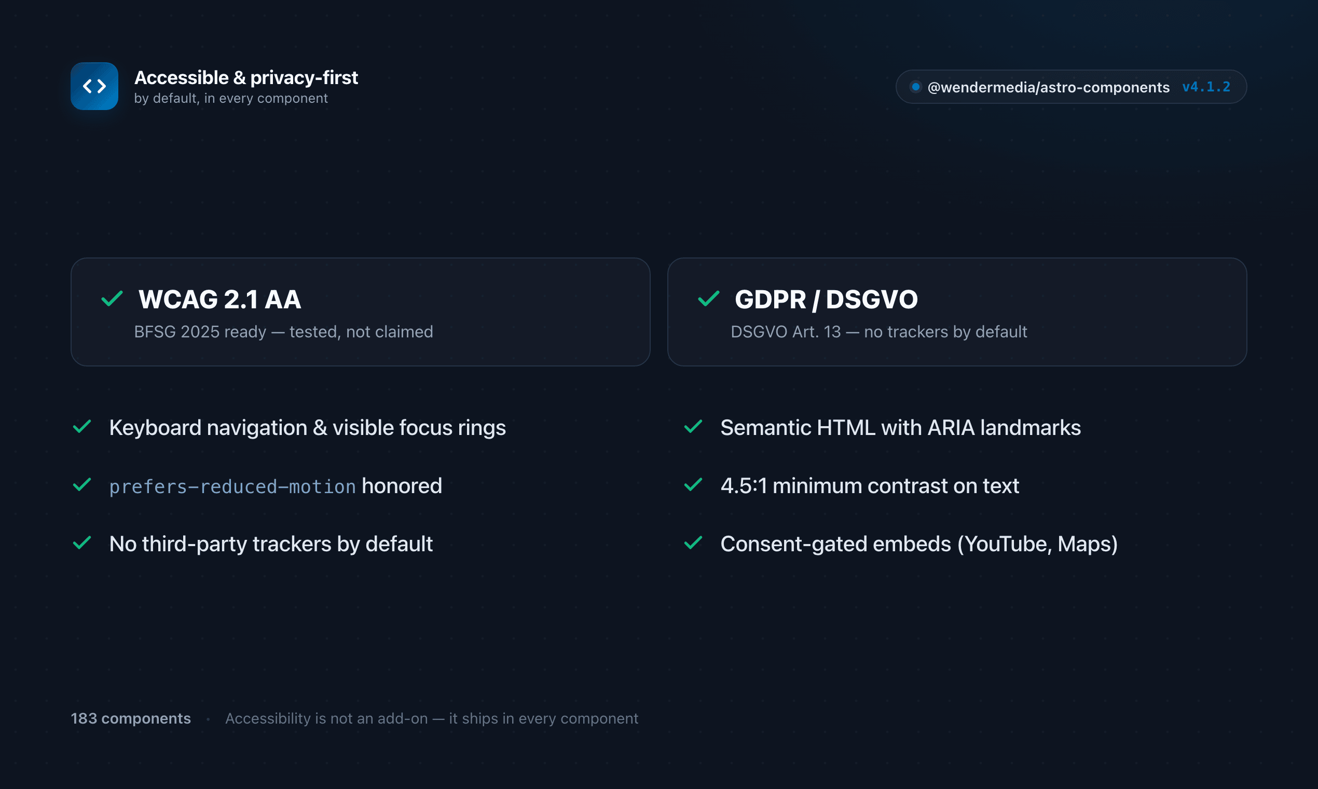The width and height of the screenshot is (1318, 789).
Task: Click the green checkmark beside GDPR / DSGVO
Action: (x=708, y=298)
